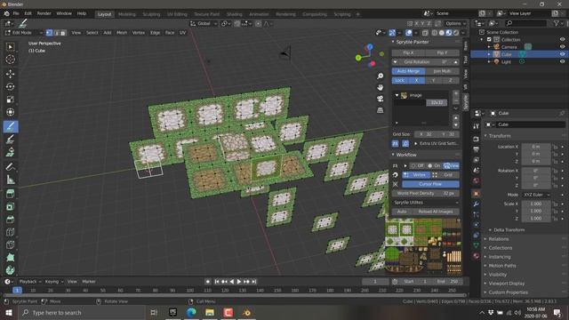Switch perspective/orthographic grid icon

(x=380, y=110)
